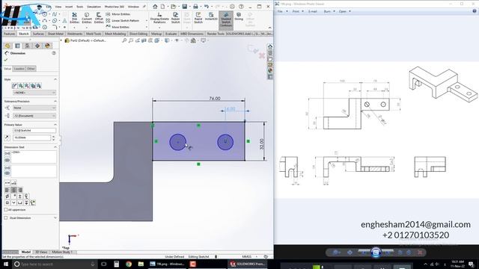Choose the Offset Entities tool
The image size is (479, 269).
pyautogui.click(x=99, y=18)
